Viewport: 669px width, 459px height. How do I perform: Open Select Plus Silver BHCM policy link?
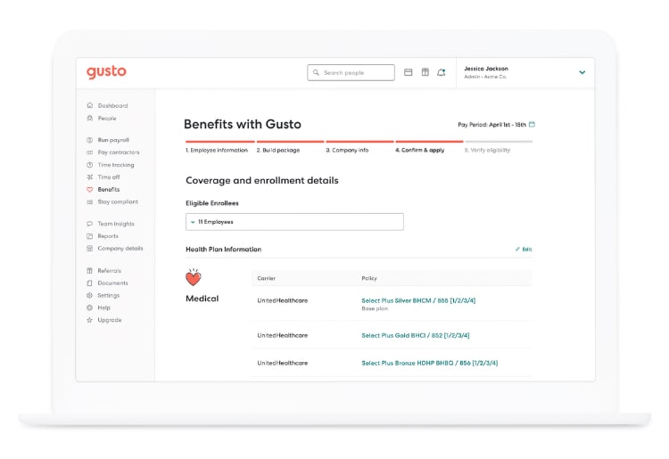pyautogui.click(x=418, y=300)
